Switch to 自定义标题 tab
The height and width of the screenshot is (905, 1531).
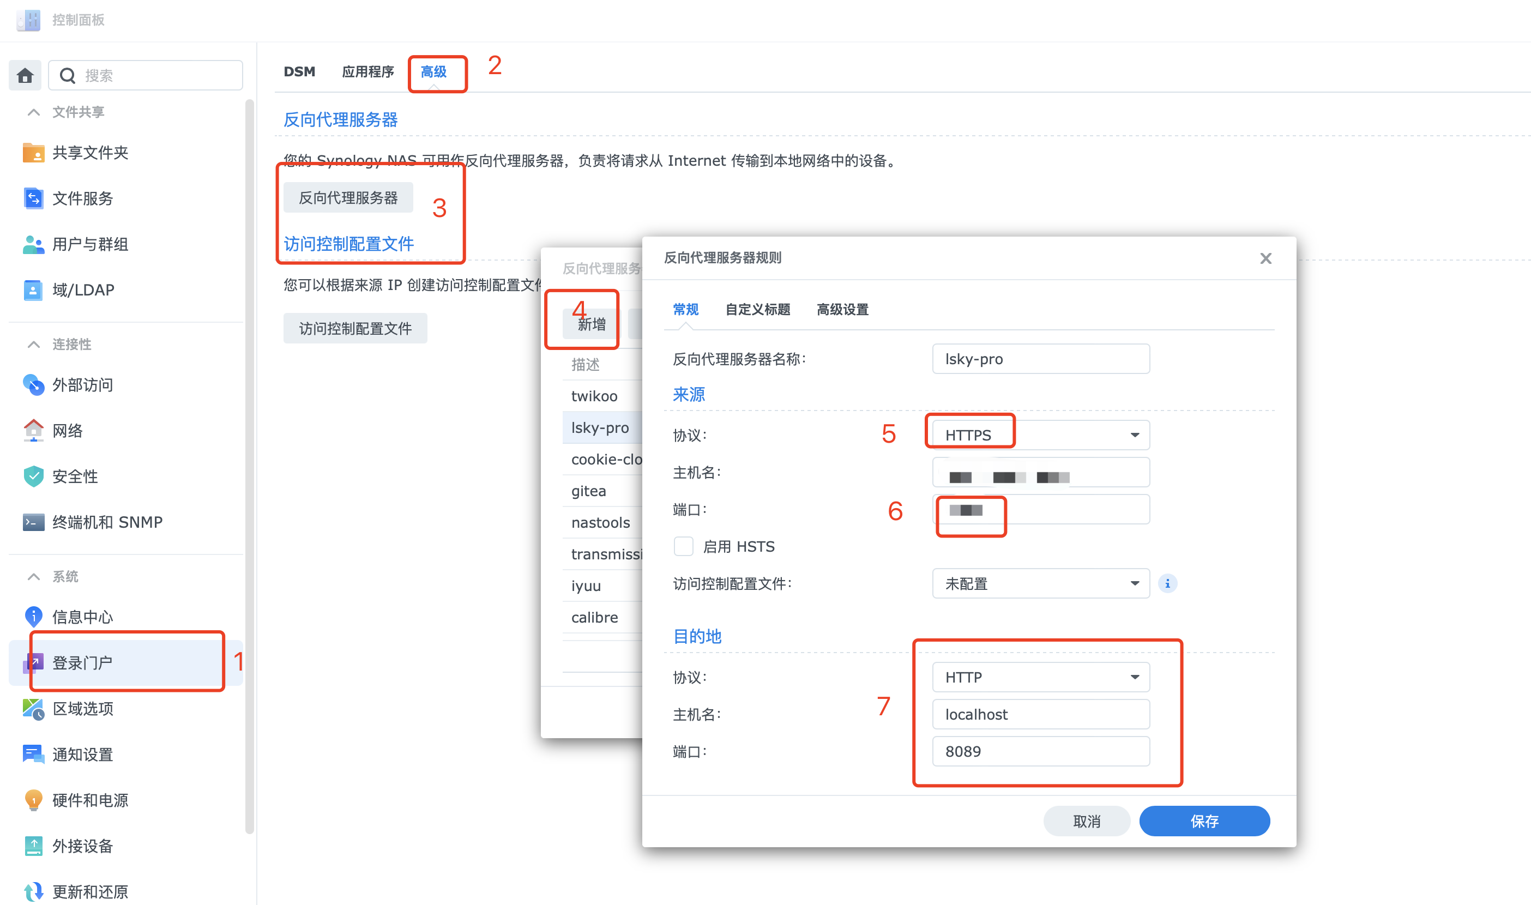click(x=757, y=310)
